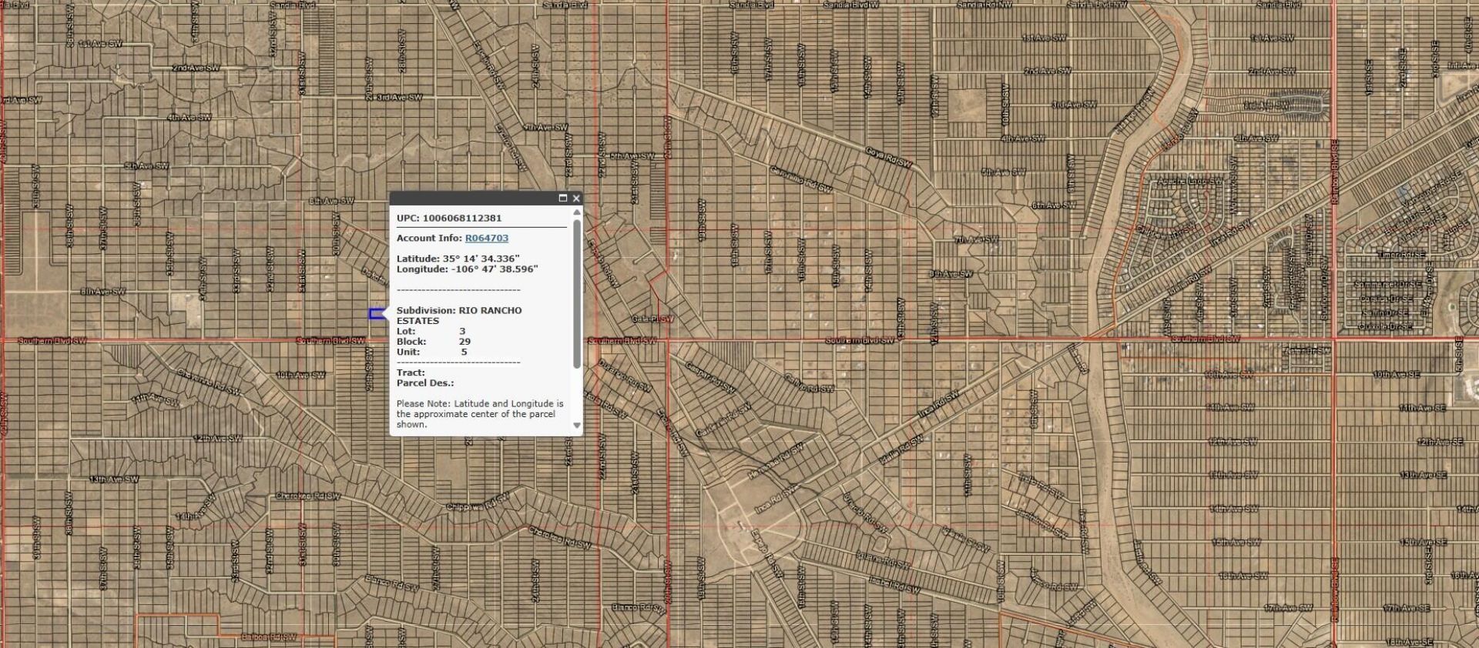Click the Gala Pl SW street label

tap(652, 319)
